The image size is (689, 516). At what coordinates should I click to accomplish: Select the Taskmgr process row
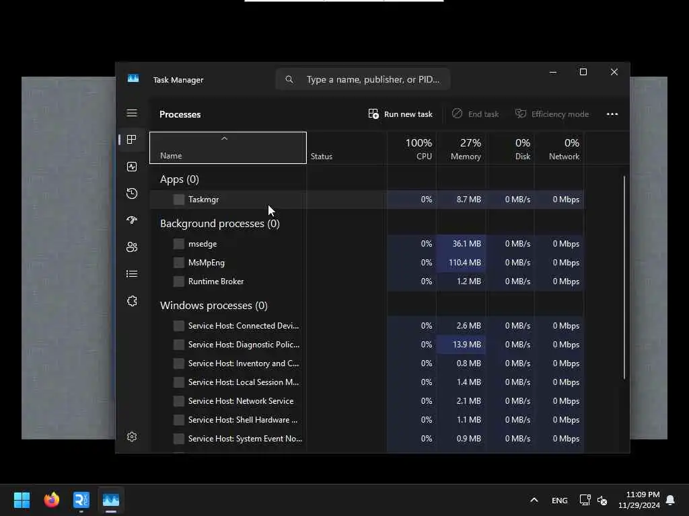pos(367,200)
